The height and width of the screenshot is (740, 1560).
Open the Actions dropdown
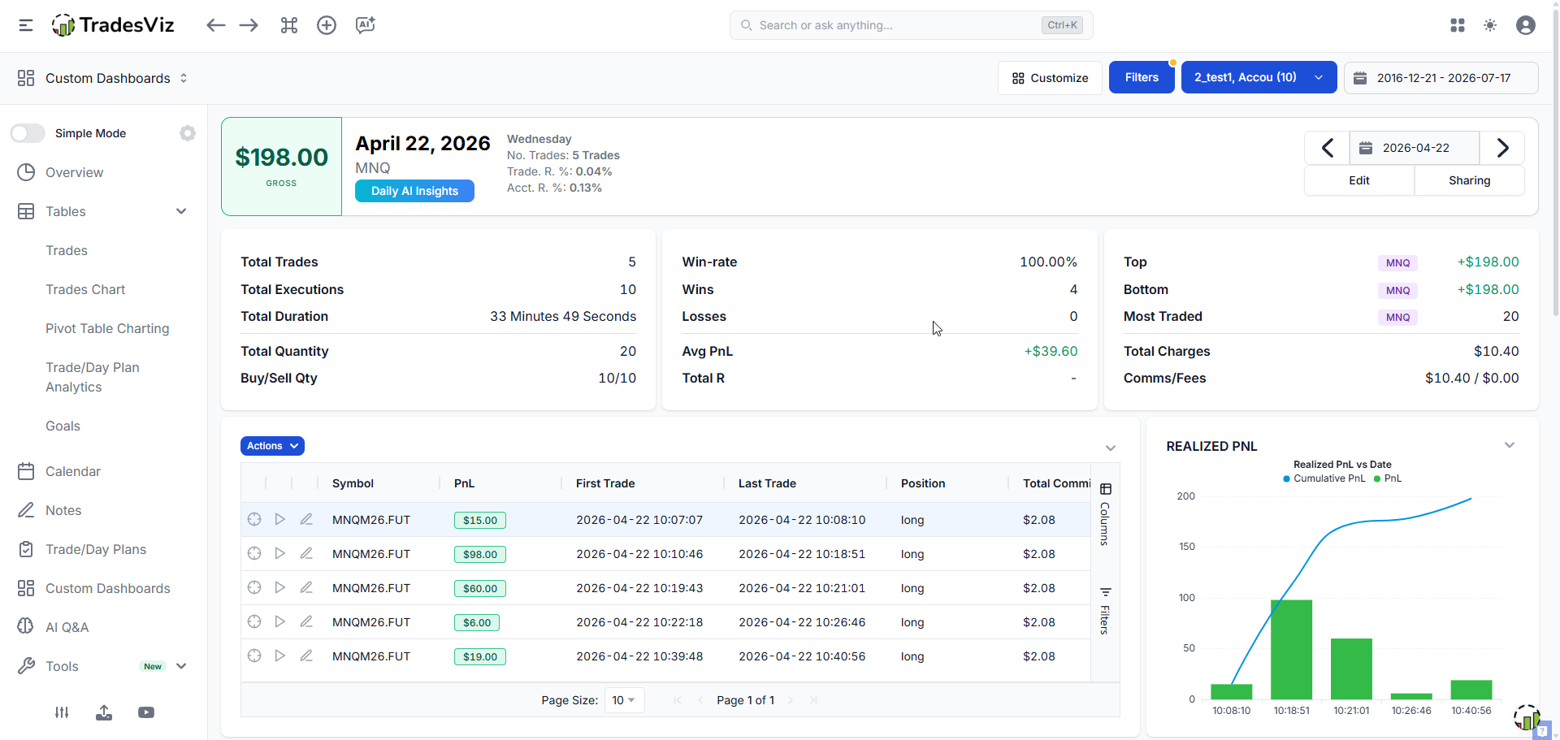[x=272, y=446]
